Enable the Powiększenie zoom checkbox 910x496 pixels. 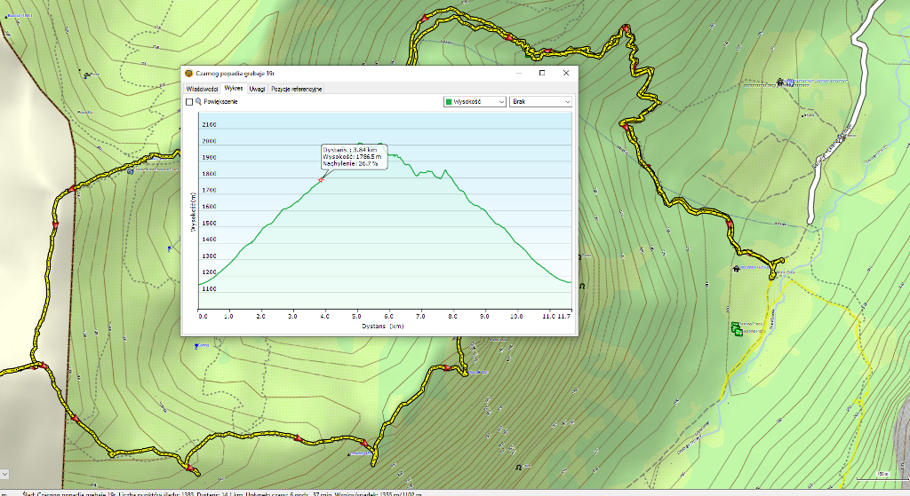point(189,102)
